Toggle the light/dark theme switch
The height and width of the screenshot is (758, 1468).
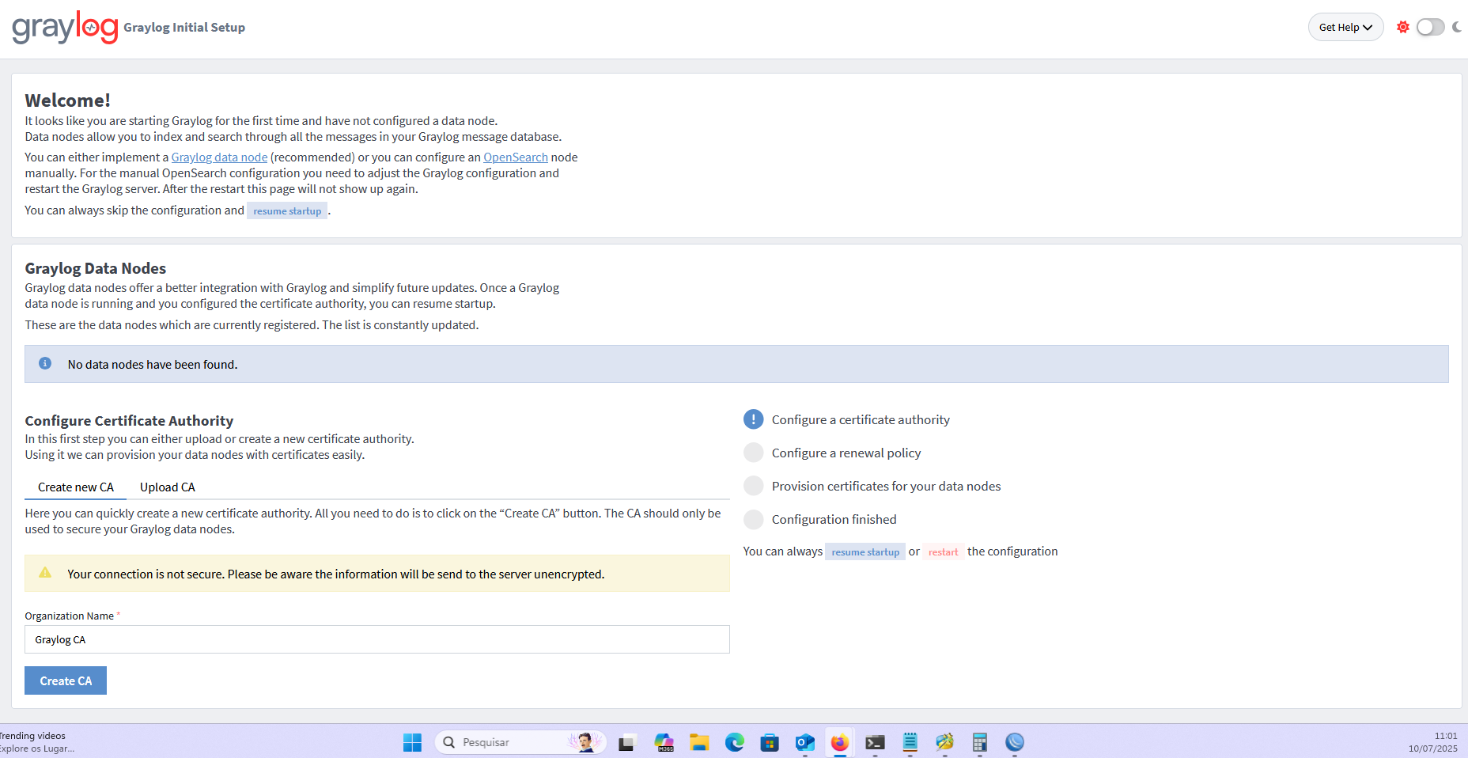(1430, 27)
